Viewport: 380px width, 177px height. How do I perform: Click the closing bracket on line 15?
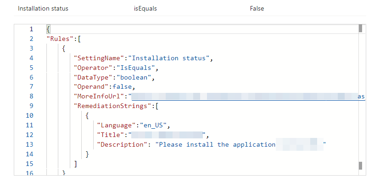76,164
